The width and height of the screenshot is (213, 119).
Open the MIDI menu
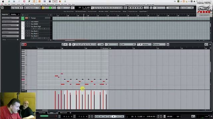coord(23,4)
